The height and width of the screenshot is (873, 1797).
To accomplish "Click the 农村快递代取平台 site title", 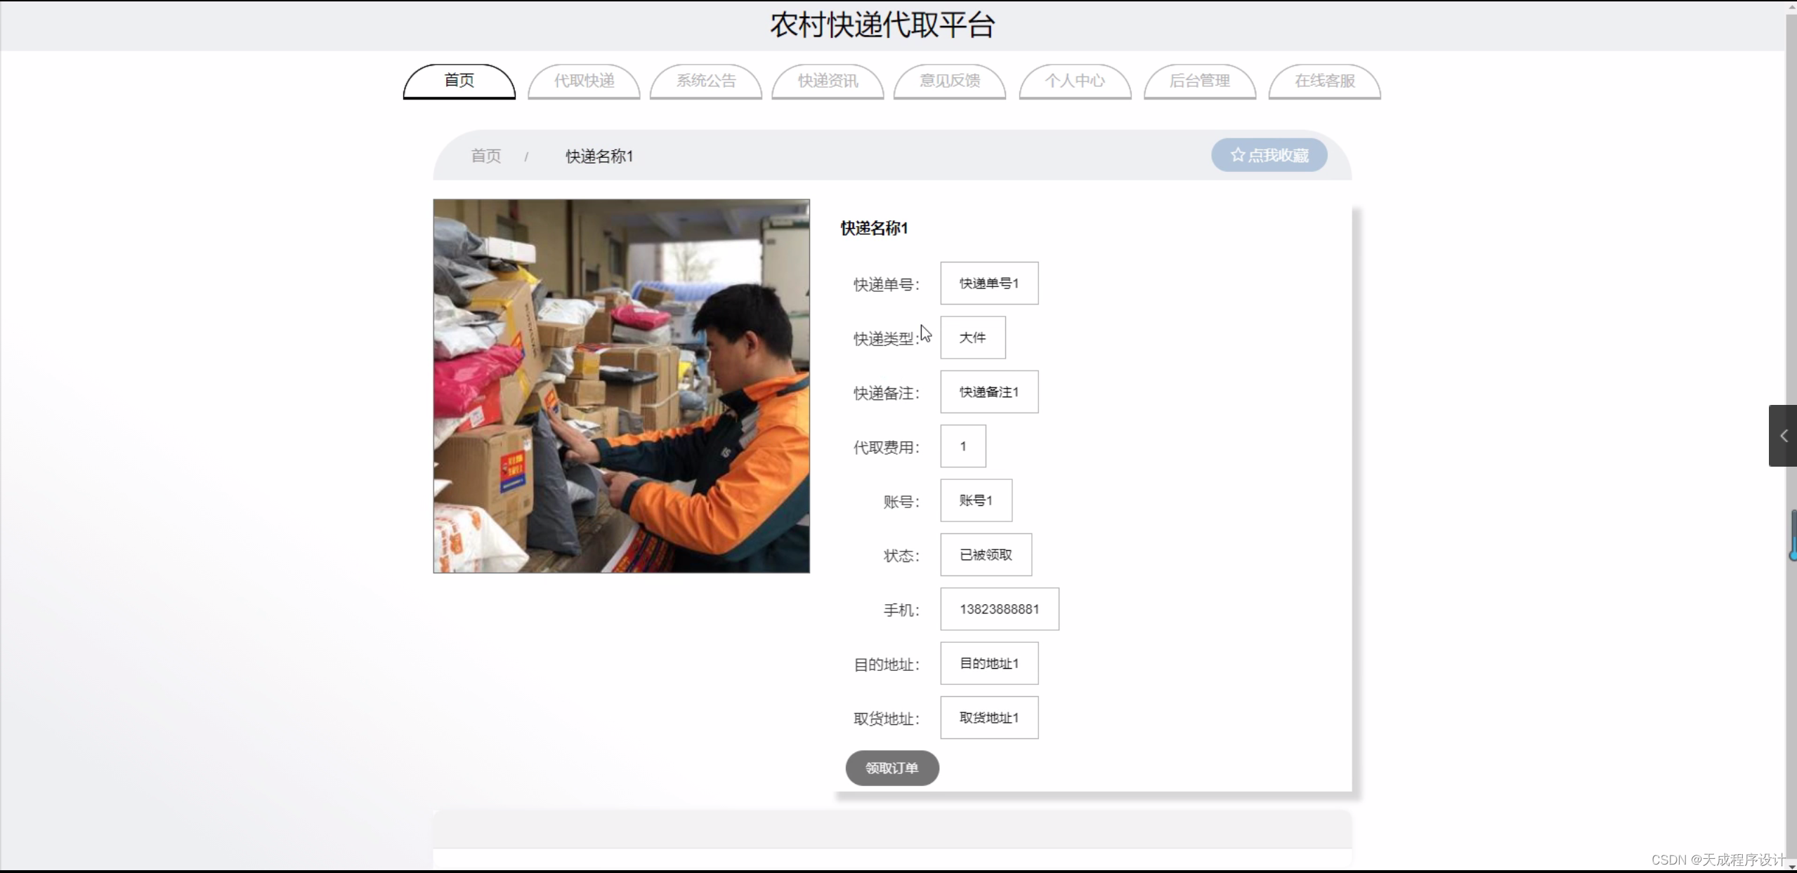I will [x=882, y=25].
